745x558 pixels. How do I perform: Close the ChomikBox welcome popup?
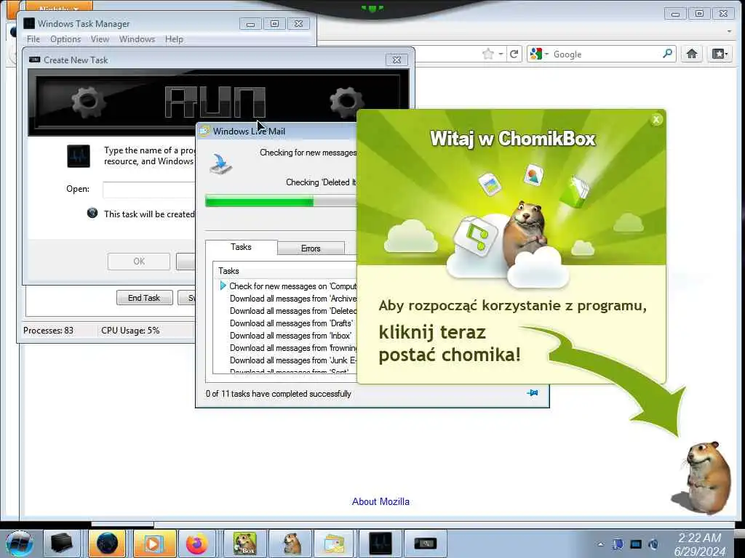656,120
